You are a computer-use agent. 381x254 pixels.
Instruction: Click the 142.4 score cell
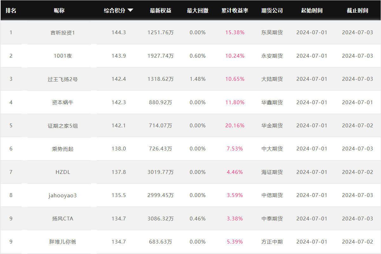pyautogui.click(x=119, y=79)
